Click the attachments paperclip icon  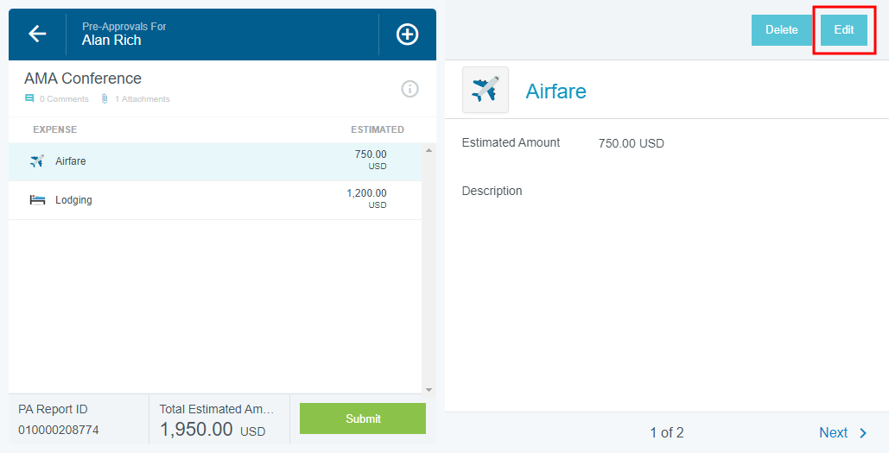tap(105, 99)
